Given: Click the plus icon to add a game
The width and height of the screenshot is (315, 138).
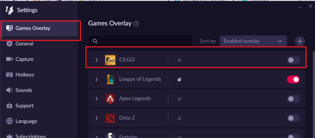Looking at the screenshot, I should pos(300,41).
